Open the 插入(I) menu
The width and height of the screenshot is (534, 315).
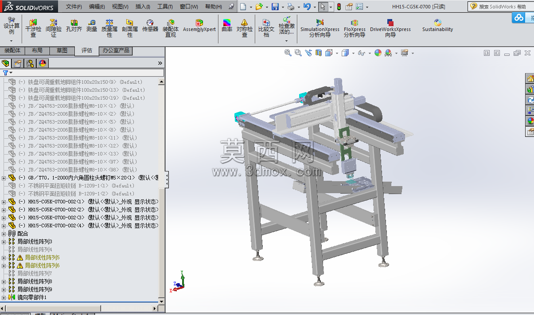tap(143, 7)
